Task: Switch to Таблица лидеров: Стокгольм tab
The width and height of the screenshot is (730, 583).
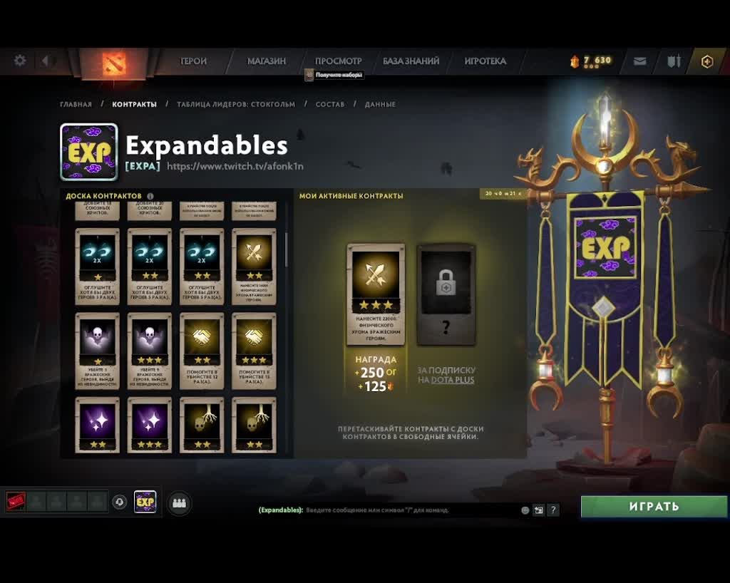Action: (235, 104)
